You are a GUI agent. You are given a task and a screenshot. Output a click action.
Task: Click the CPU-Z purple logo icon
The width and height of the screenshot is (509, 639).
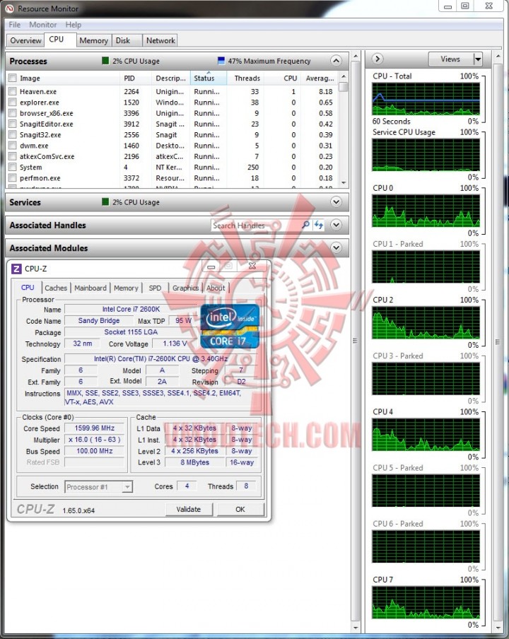(16, 269)
